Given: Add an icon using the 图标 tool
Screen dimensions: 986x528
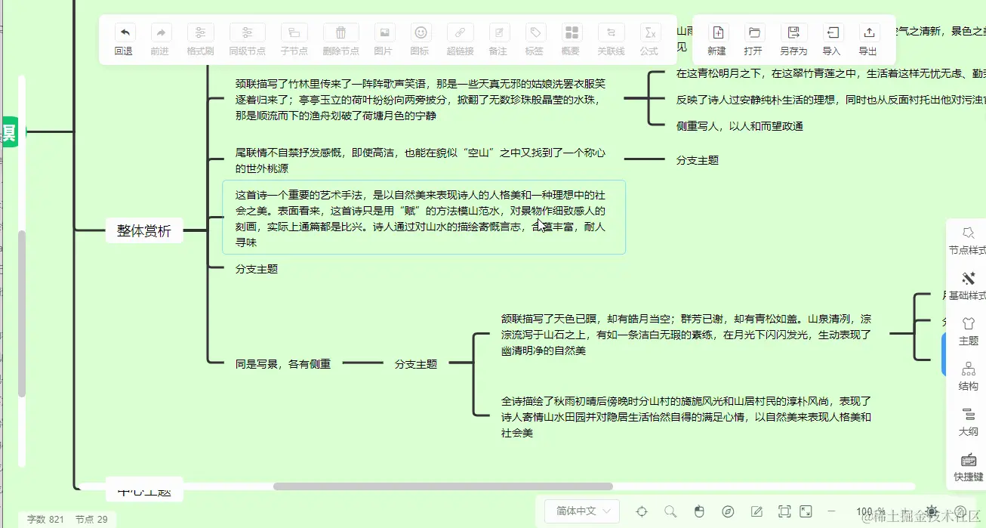Looking at the screenshot, I should click(x=421, y=39).
